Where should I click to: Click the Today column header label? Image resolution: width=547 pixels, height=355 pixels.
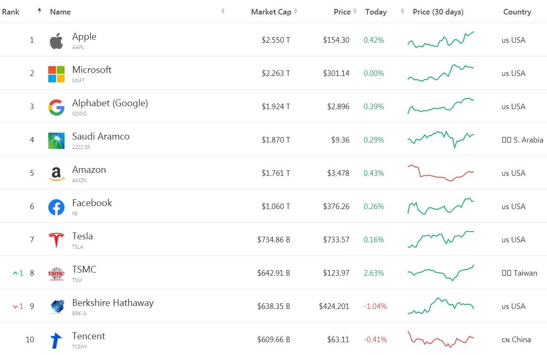(x=376, y=12)
